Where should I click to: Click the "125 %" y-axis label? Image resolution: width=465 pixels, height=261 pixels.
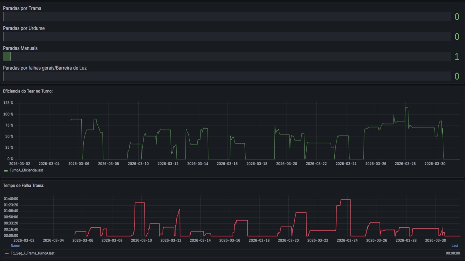point(8,103)
